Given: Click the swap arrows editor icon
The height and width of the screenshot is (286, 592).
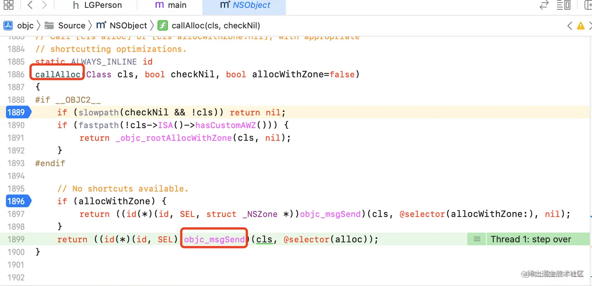Looking at the screenshot, I should click(544, 5).
